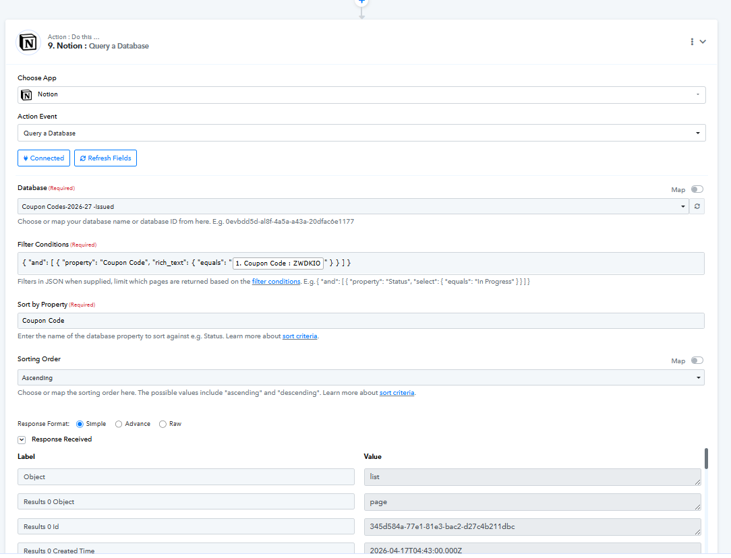Click the Object label field
The image size is (731, 558).
186,477
